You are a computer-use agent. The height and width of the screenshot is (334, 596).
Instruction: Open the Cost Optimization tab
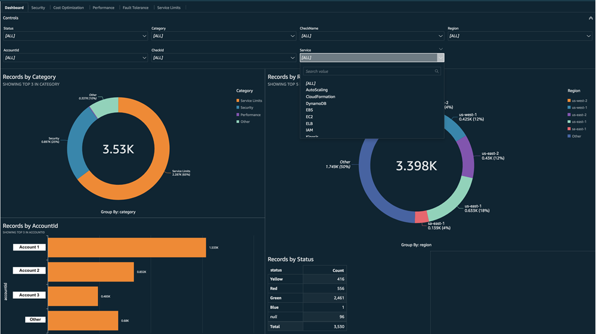pyautogui.click(x=69, y=8)
